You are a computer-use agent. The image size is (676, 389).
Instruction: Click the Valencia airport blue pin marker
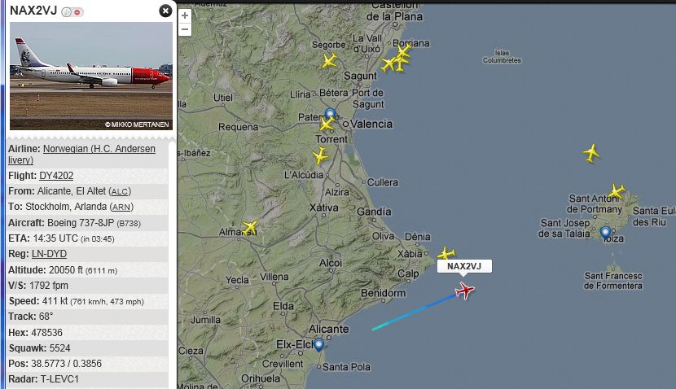(330, 114)
